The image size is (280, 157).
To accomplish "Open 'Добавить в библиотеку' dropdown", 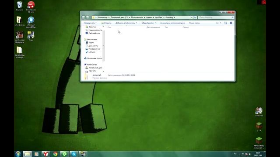I will (126, 23).
